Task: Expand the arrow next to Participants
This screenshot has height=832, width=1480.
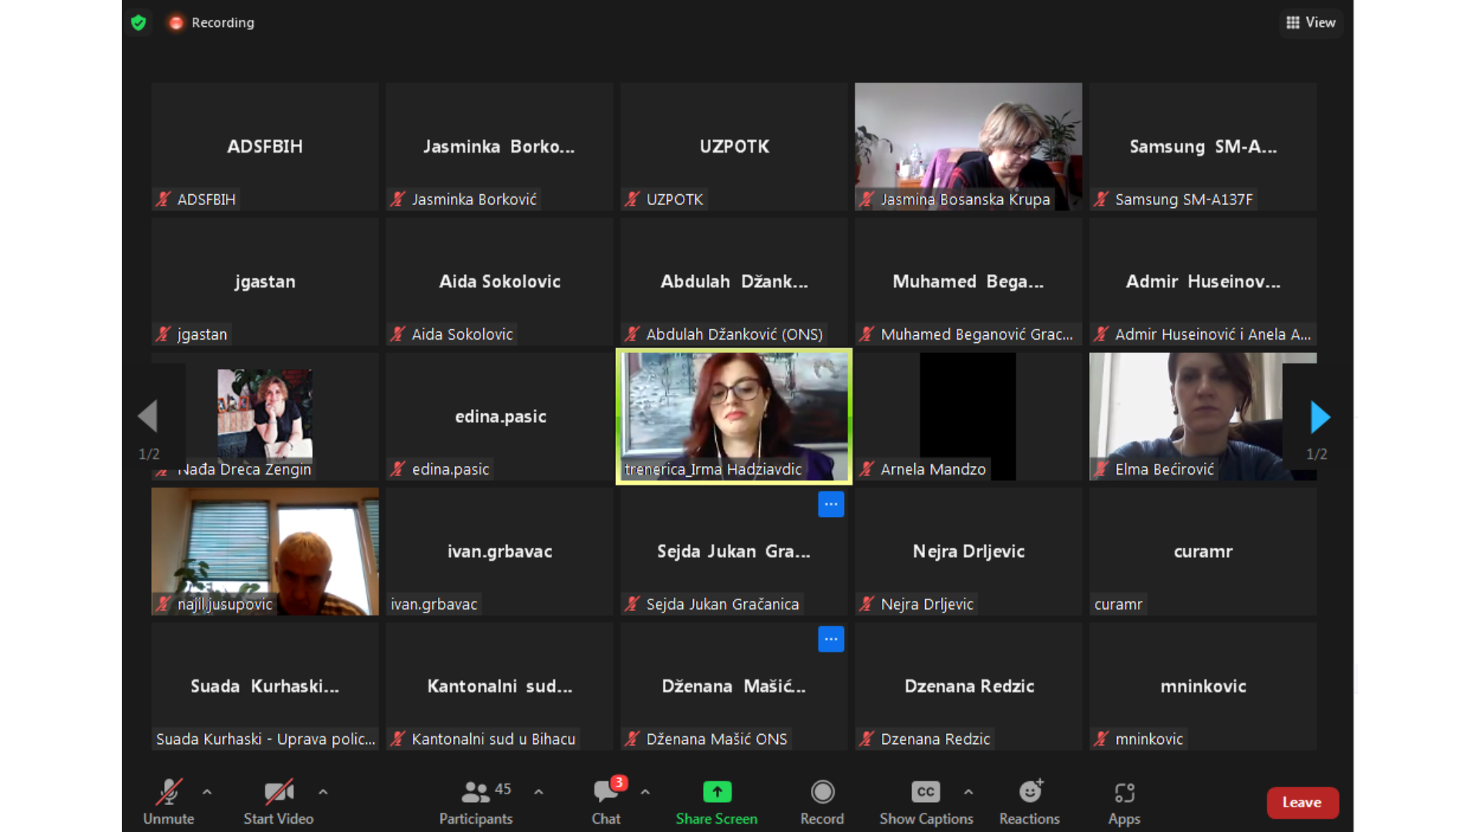Action: point(539,791)
